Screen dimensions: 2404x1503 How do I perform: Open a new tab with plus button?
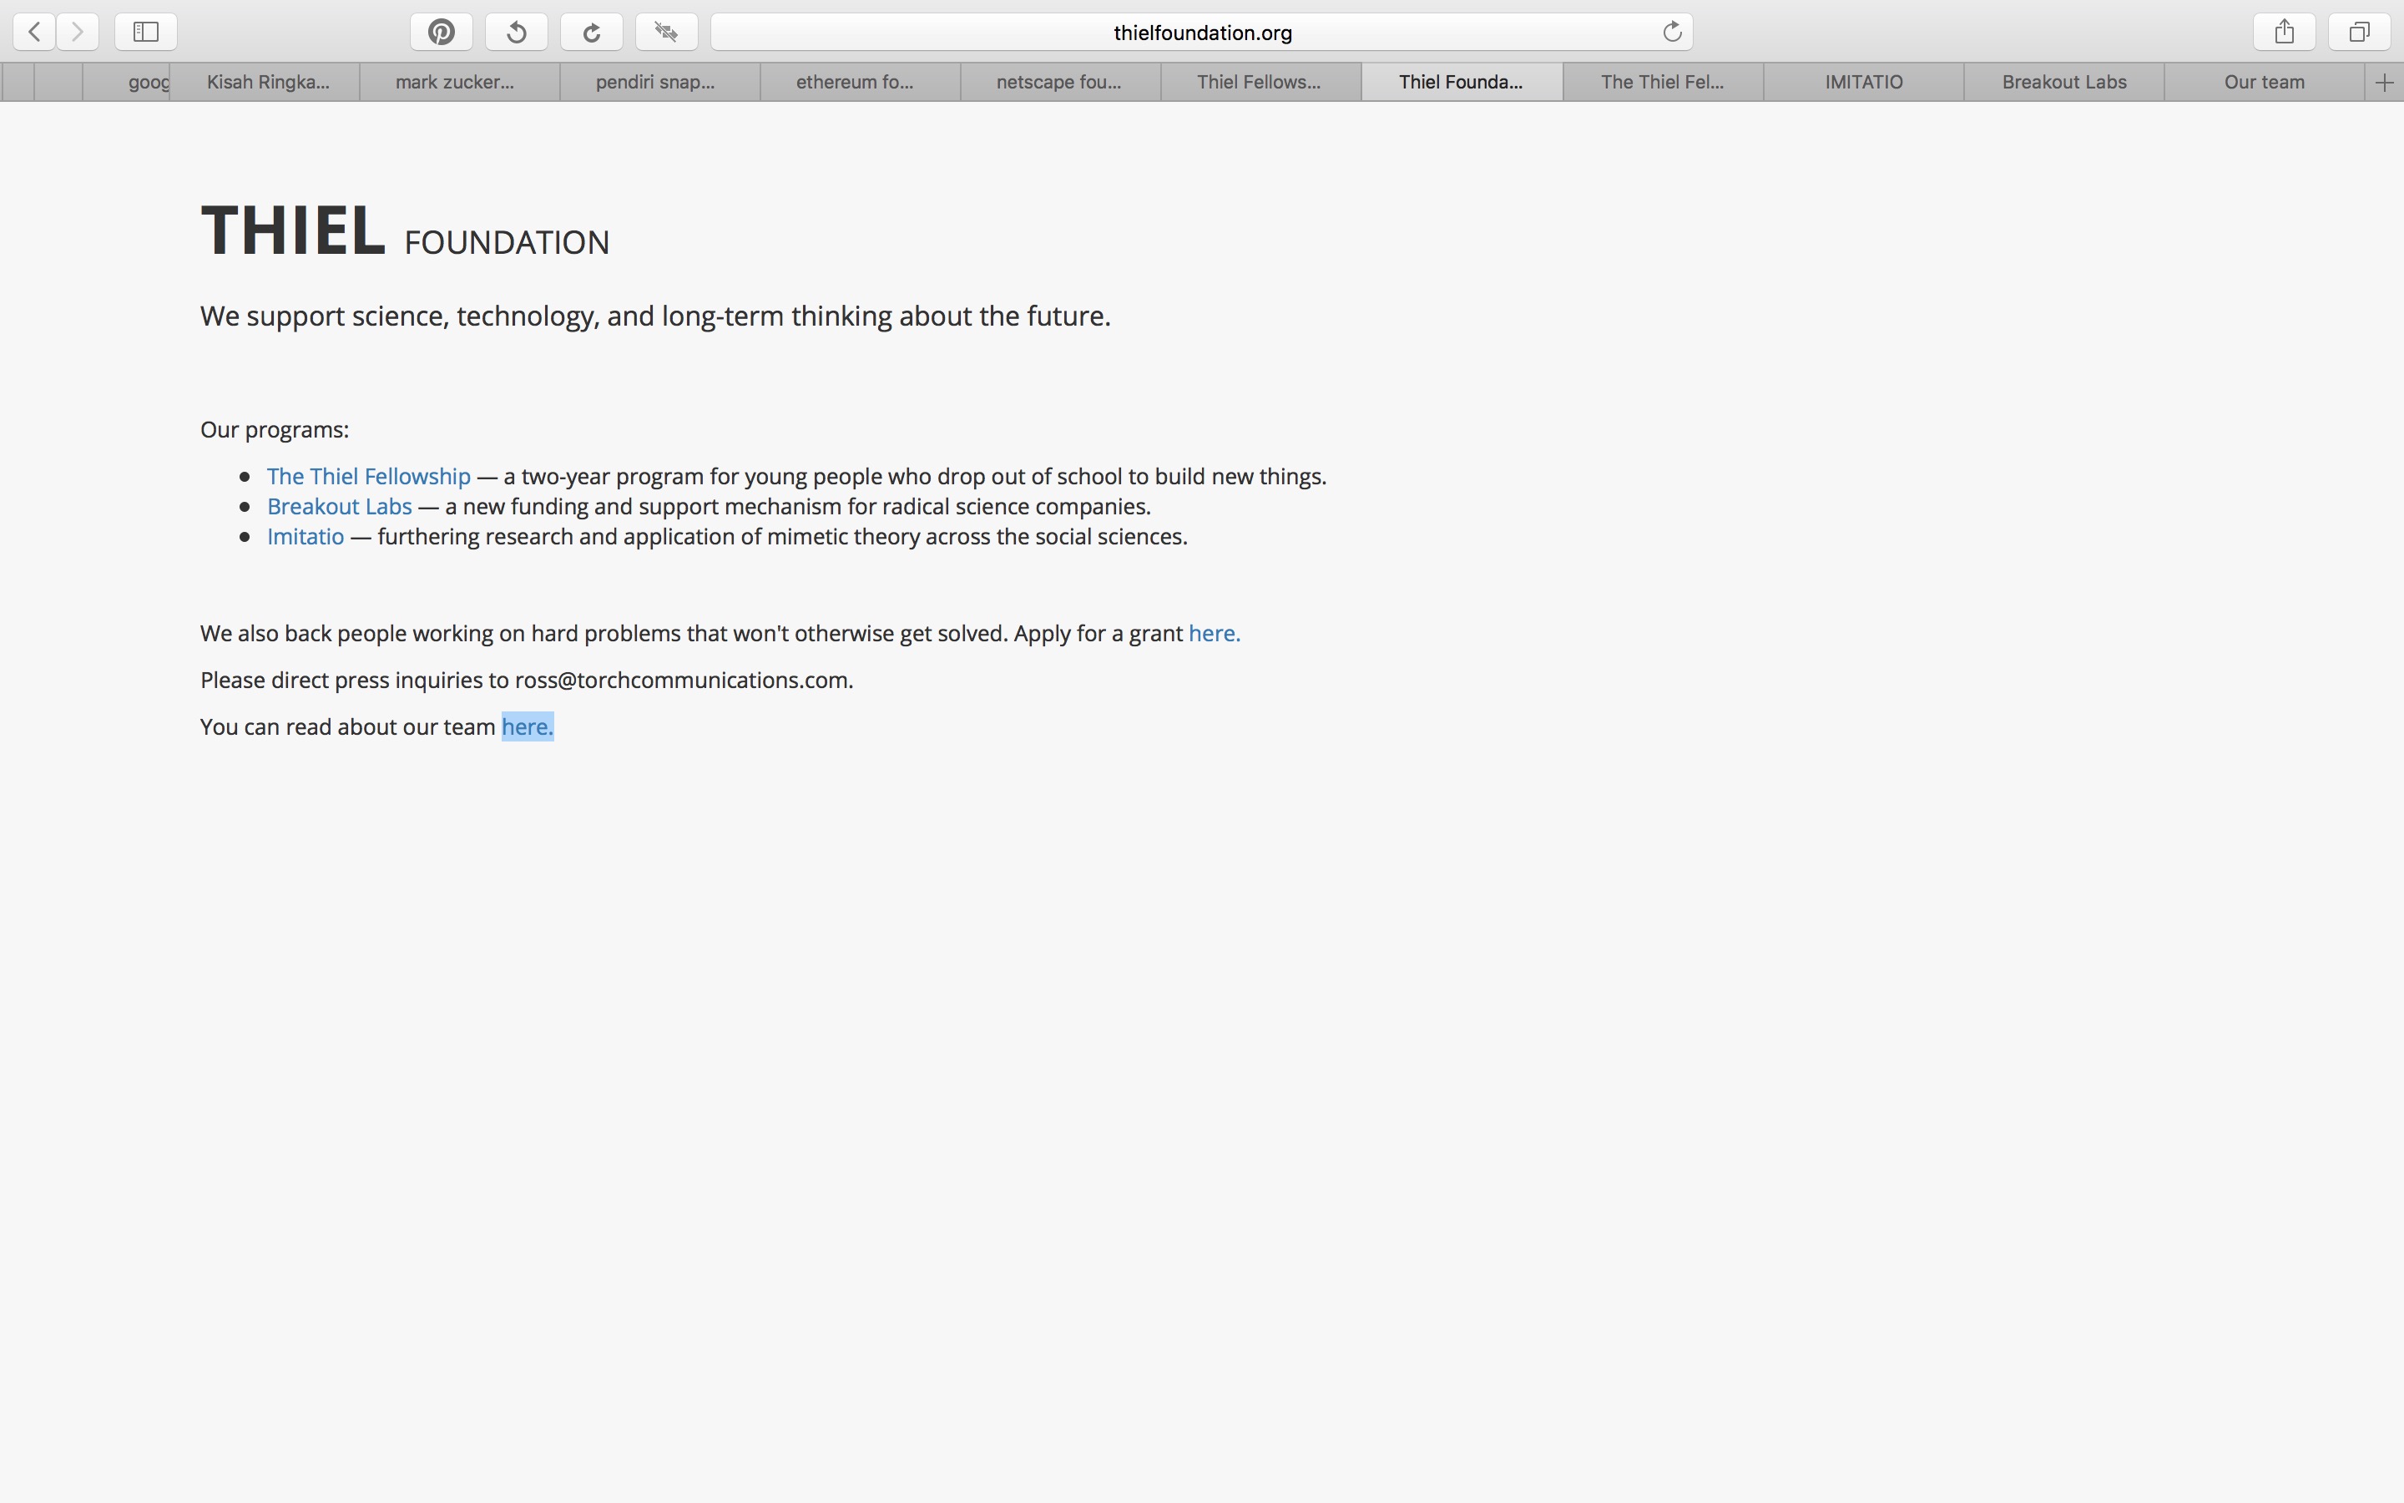coord(2384,83)
